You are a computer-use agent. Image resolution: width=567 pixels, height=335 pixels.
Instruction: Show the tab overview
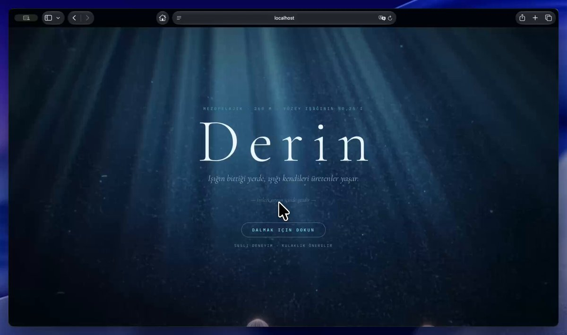click(549, 18)
